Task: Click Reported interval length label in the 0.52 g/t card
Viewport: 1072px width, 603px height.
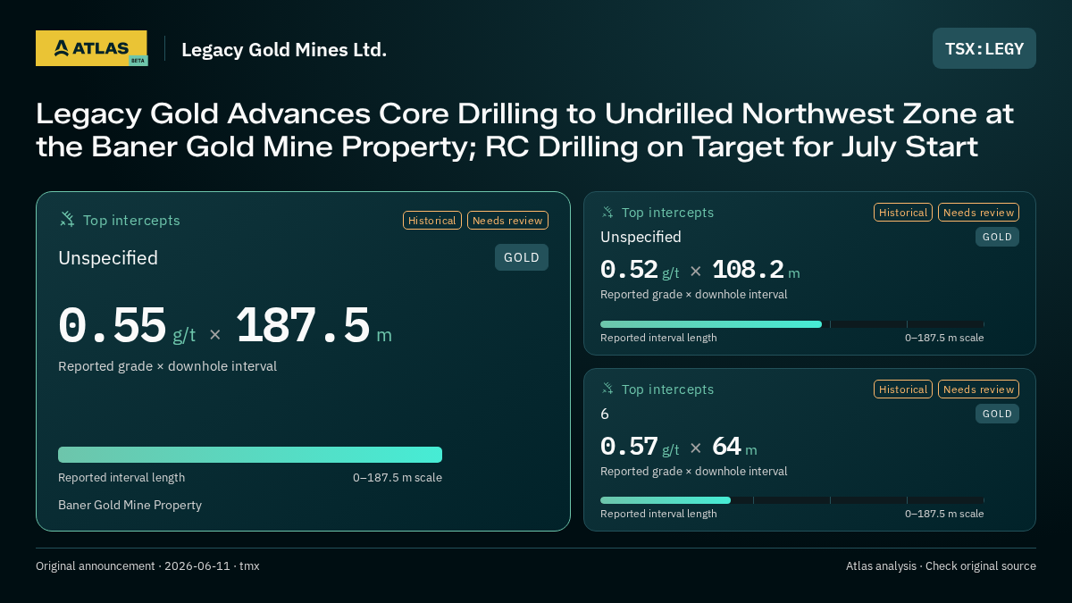Action: coord(658,338)
